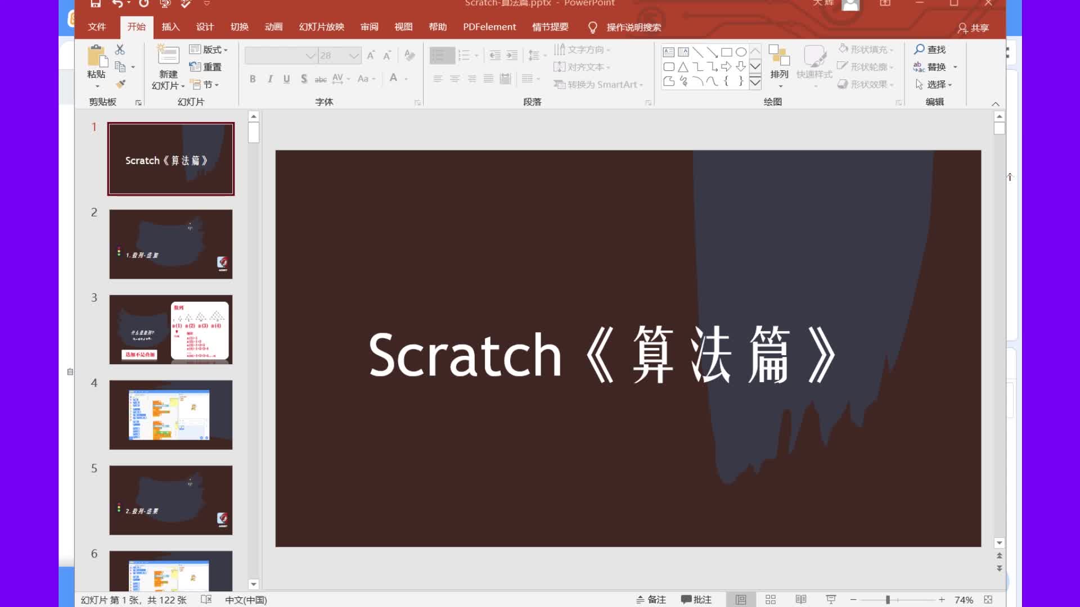The image size is (1080, 607).
Task: Click the Cut scissors icon
Action: click(120, 49)
